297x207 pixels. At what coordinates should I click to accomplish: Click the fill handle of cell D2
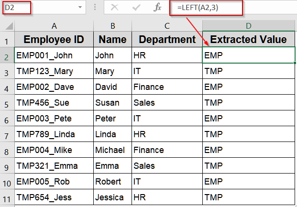pyautogui.click(x=295, y=63)
